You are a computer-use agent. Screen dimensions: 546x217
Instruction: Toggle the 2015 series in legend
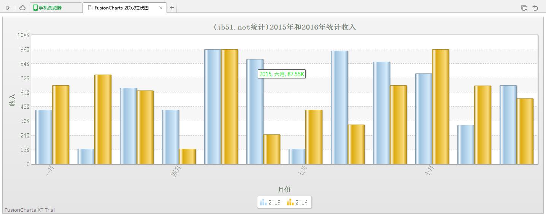click(x=270, y=202)
